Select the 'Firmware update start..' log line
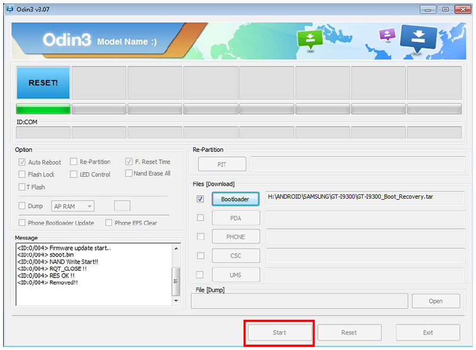The image size is (476, 350). coord(64,248)
